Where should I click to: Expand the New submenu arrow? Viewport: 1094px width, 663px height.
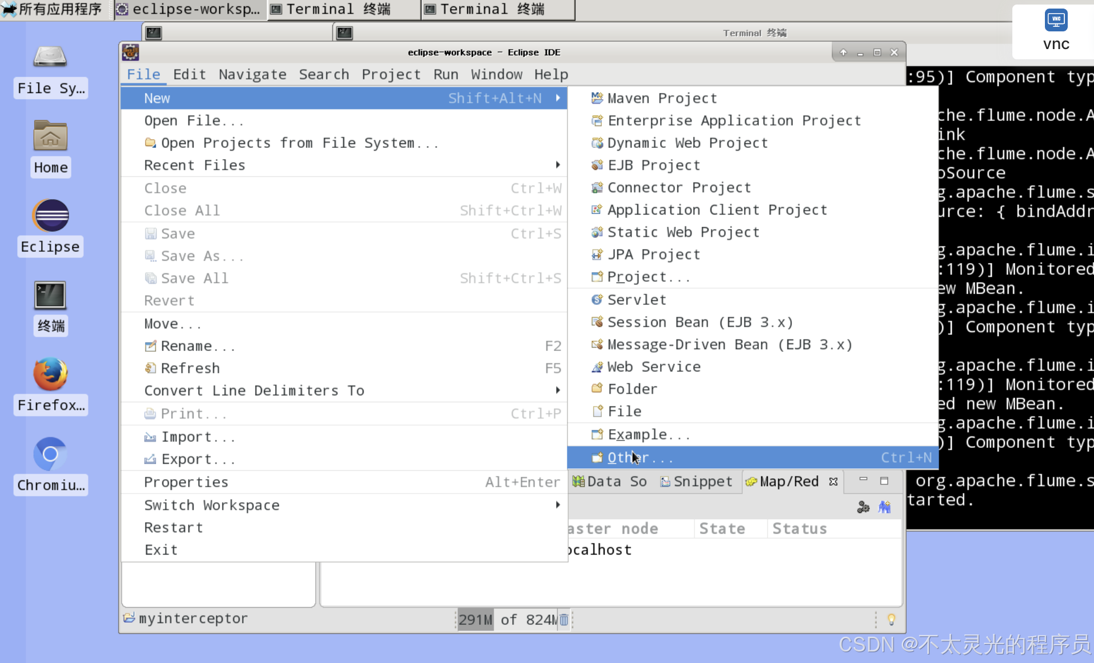[x=558, y=98]
